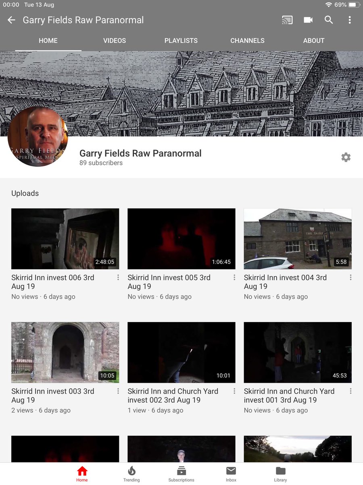Open options for Church Yard invest 002

click(234, 391)
